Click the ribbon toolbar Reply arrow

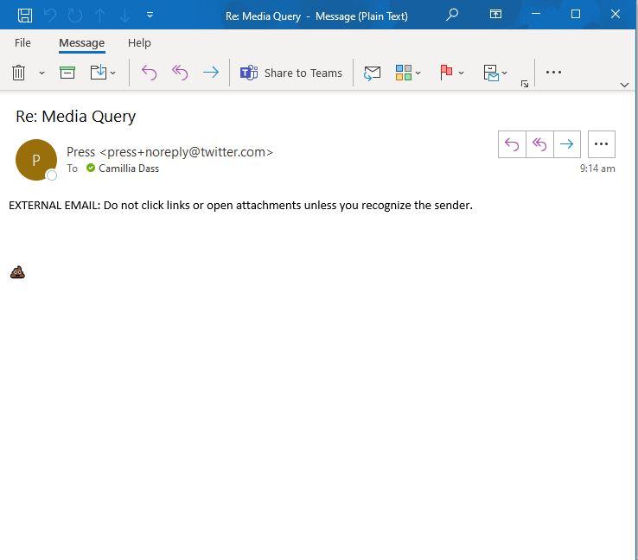[x=149, y=73]
